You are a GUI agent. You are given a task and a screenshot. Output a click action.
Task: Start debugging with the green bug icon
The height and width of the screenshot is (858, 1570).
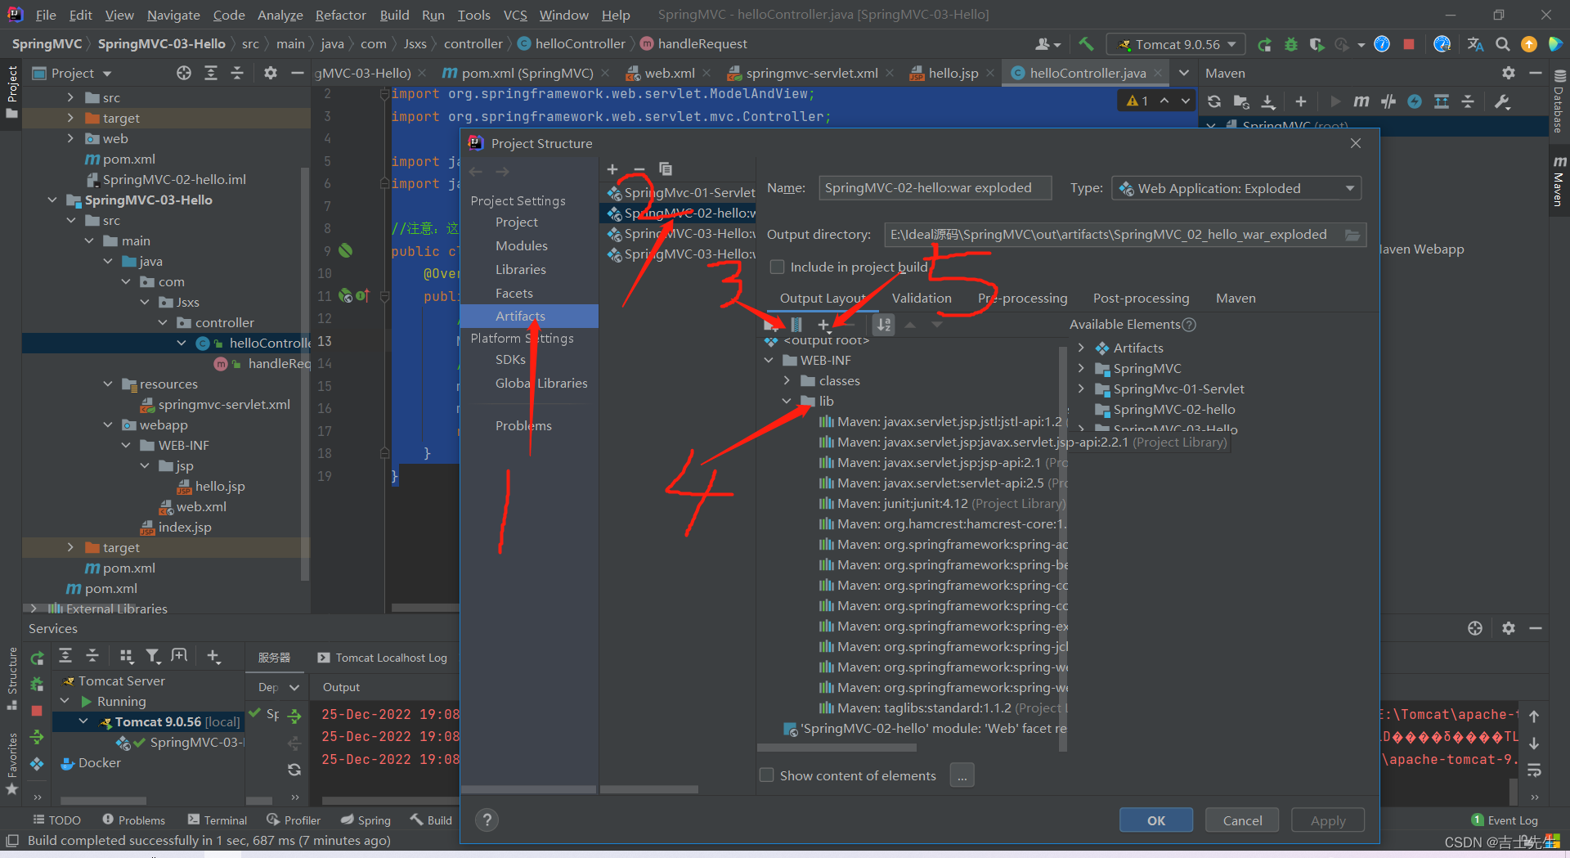[1290, 44]
